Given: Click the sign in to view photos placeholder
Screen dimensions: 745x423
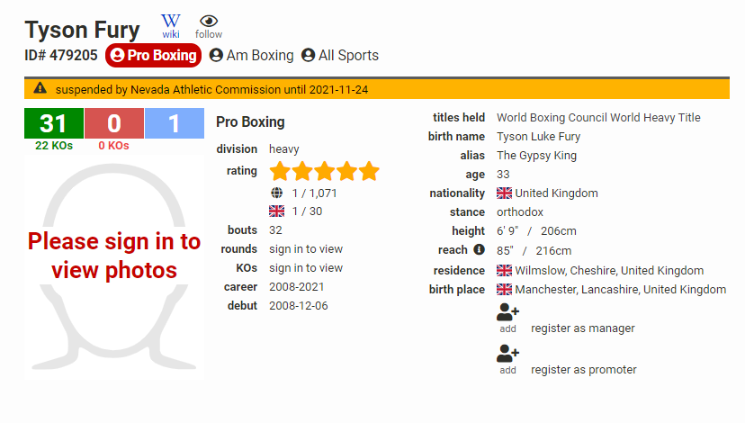Looking at the screenshot, I should click(x=113, y=256).
